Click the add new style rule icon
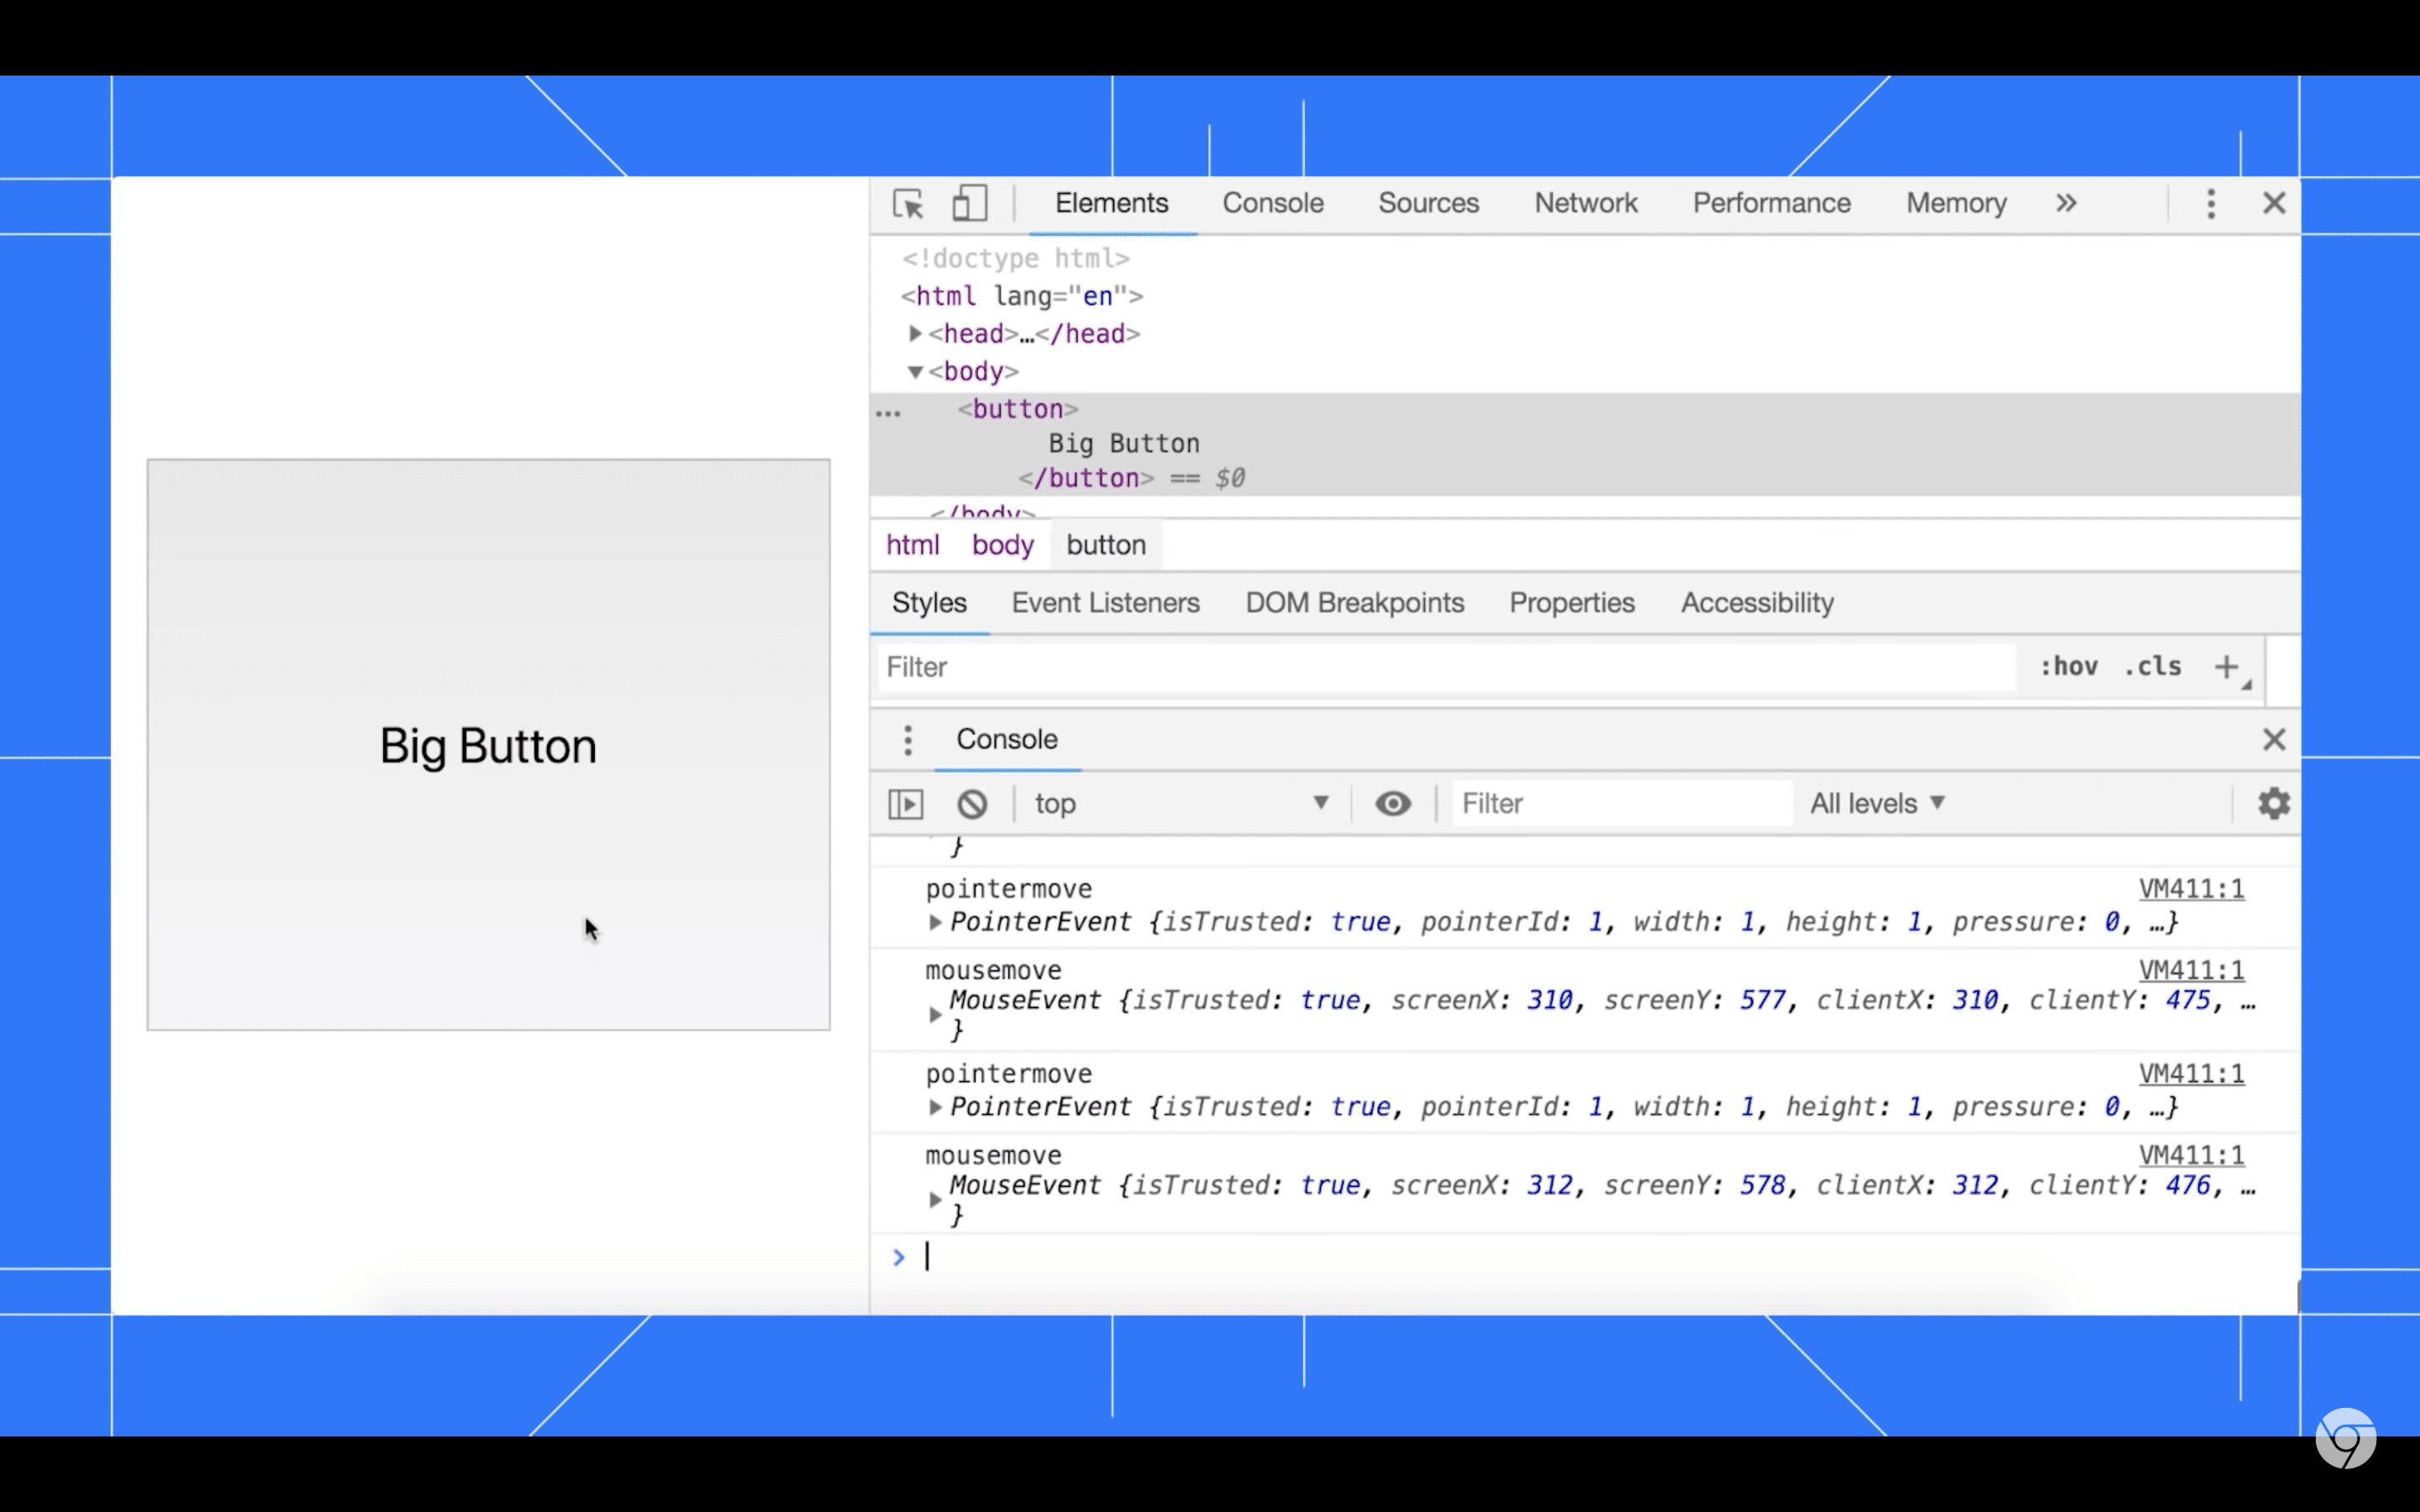This screenshot has width=2420, height=1512. tap(2227, 665)
